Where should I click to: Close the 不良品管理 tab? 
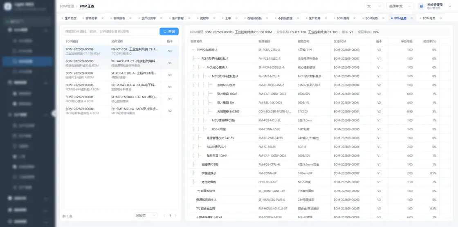click(x=298, y=18)
